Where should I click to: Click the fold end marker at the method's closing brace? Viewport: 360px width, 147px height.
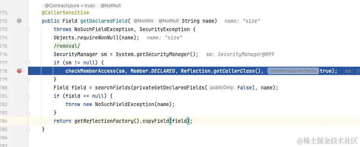point(28,129)
